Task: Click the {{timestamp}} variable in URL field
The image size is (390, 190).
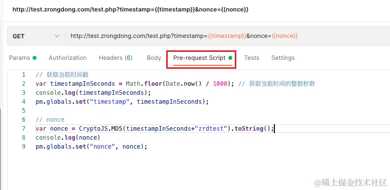Action: [x=227, y=36]
